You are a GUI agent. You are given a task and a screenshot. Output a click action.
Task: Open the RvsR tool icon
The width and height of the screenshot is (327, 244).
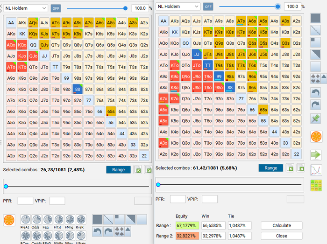pyautogui.click(x=81, y=219)
